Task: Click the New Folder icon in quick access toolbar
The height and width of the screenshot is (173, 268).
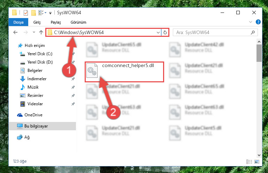Action: coord(33,13)
